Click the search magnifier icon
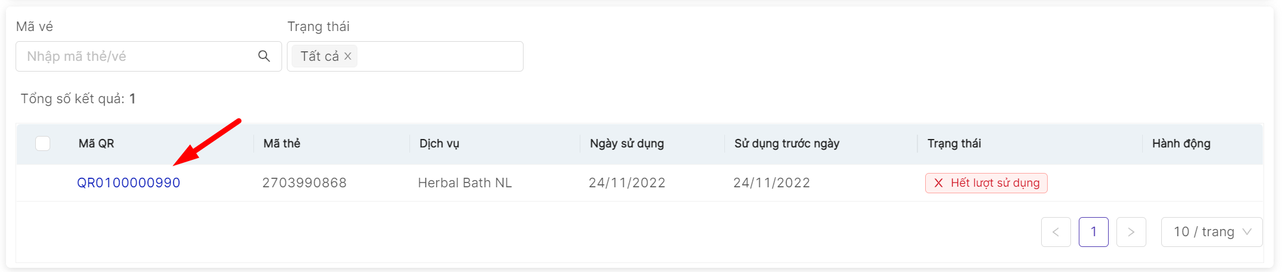Image resolution: width=1282 pixels, height=272 pixels. pos(264,56)
